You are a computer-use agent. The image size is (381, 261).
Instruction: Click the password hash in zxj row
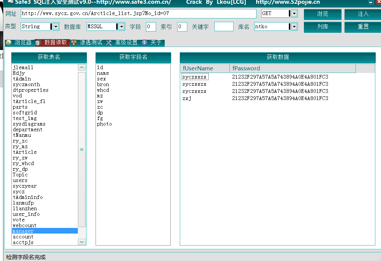280,98
